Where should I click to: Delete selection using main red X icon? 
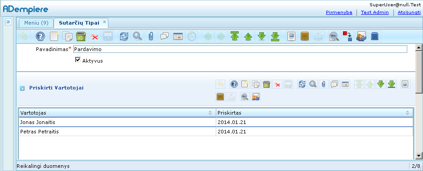[94, 36]
